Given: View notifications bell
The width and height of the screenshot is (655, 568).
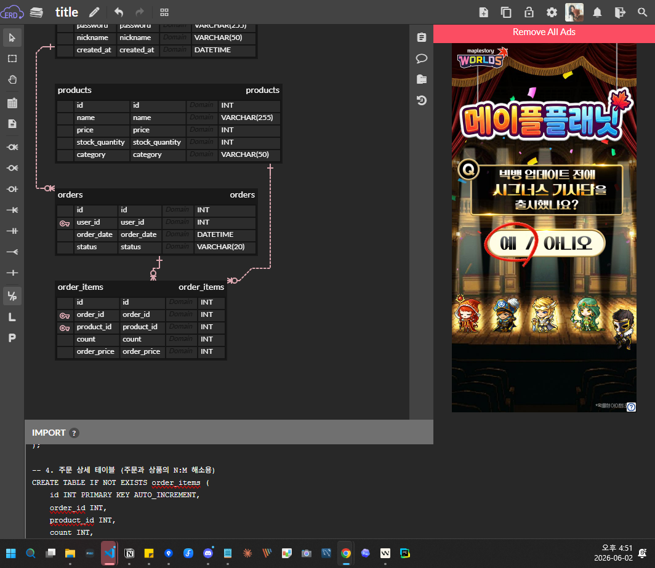Looking at the screenshot, I should click(x=597, y=12).
